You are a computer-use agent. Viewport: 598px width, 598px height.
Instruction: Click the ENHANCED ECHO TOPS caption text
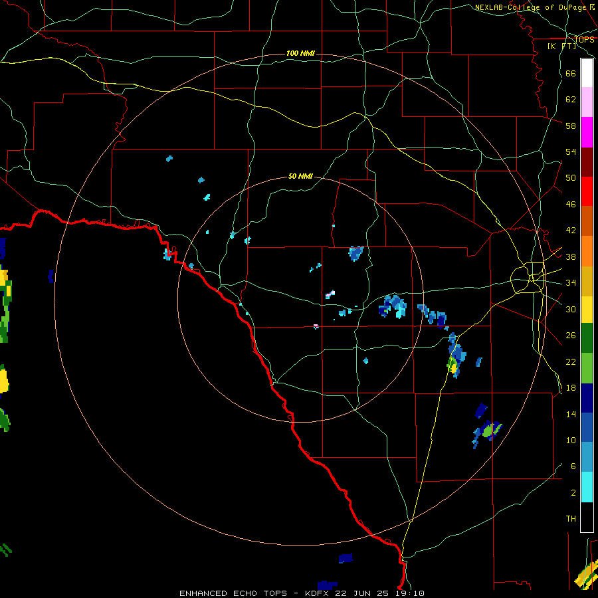(233, 593)
